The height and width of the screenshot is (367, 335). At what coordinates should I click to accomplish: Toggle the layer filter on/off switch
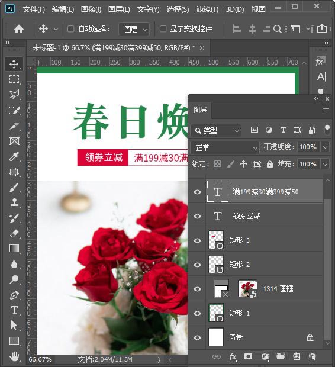point(327,130)
